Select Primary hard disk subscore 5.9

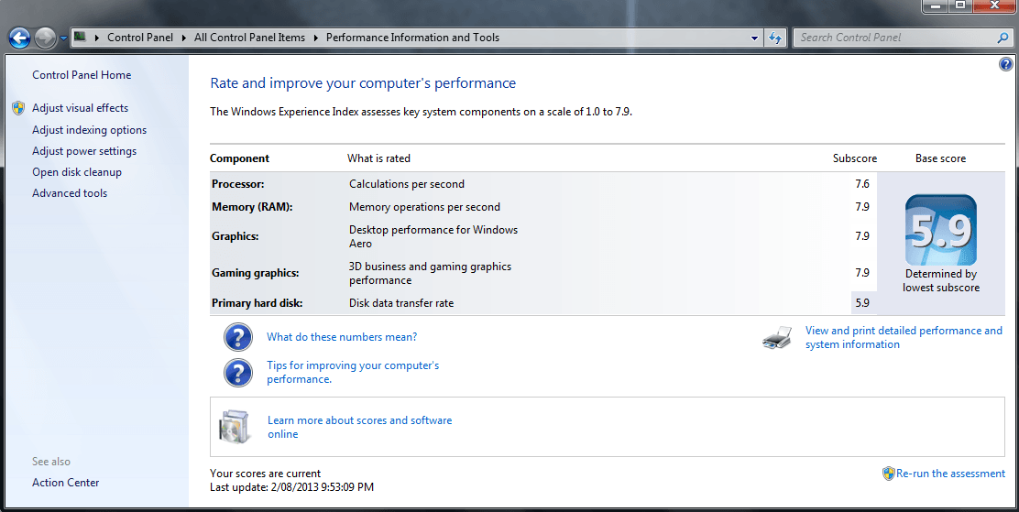[862, 303]
